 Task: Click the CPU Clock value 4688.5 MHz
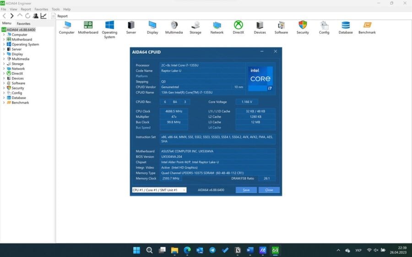click(173, 111)
